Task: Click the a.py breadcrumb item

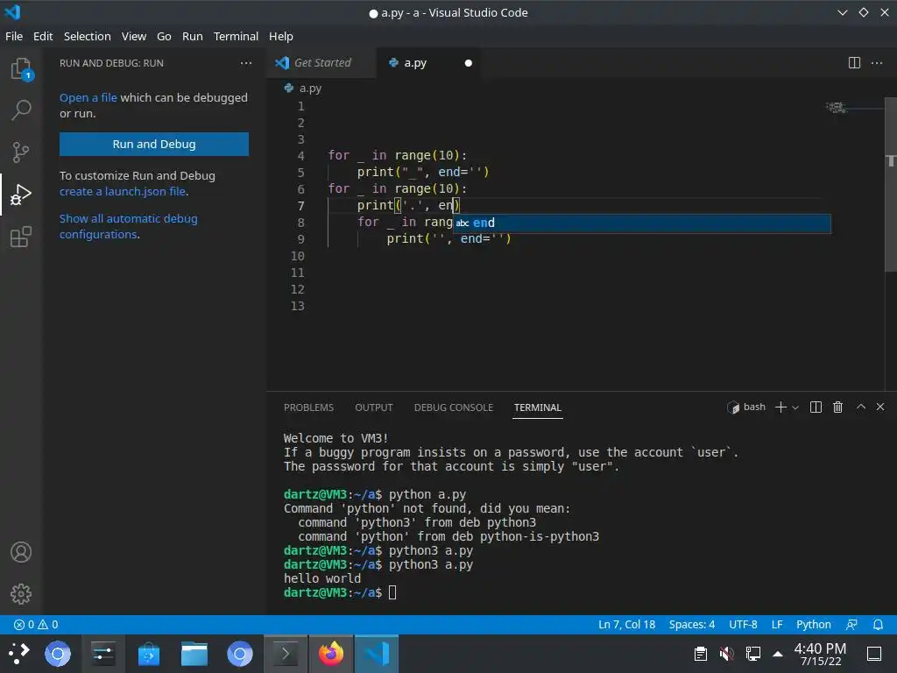Action: [304, 89]
